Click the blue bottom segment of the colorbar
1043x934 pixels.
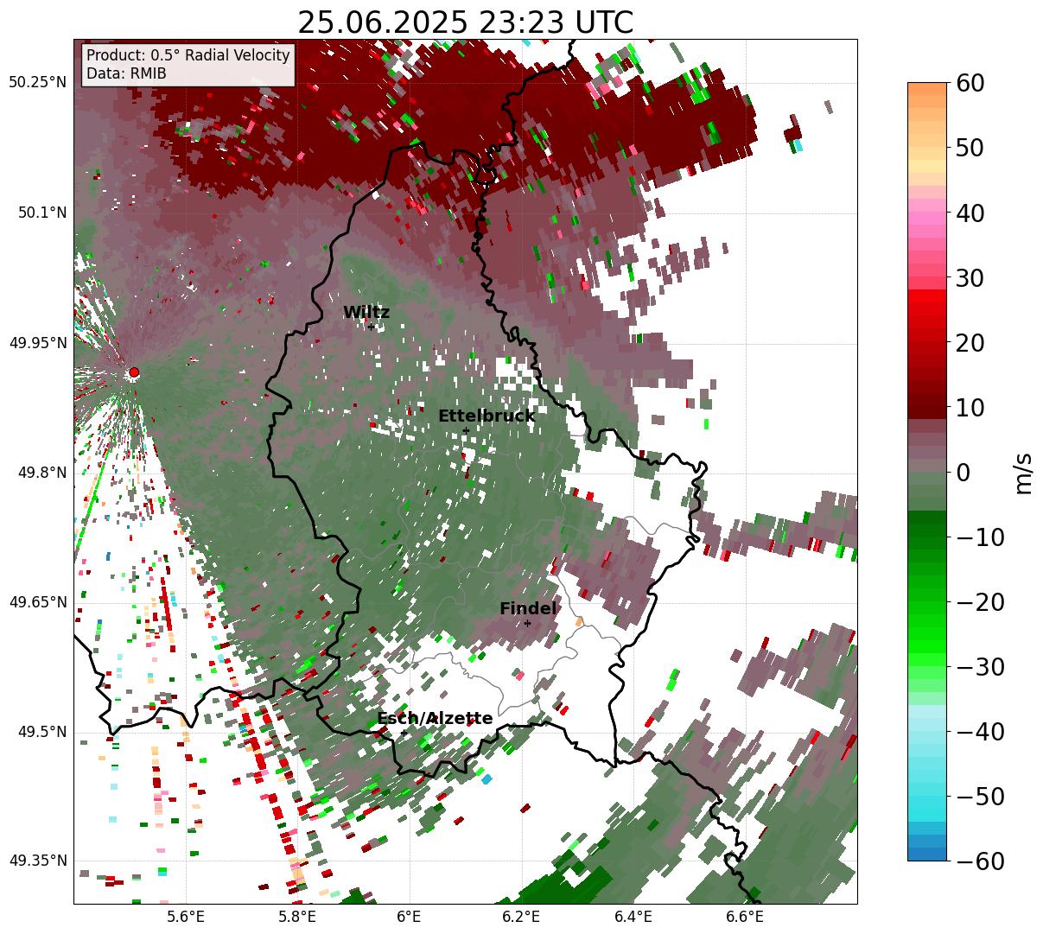(927, 855)
